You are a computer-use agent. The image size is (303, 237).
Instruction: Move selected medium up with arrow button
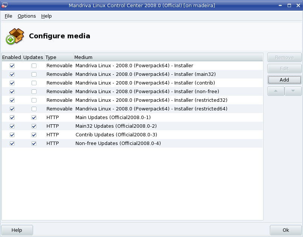tap(276, 91)
